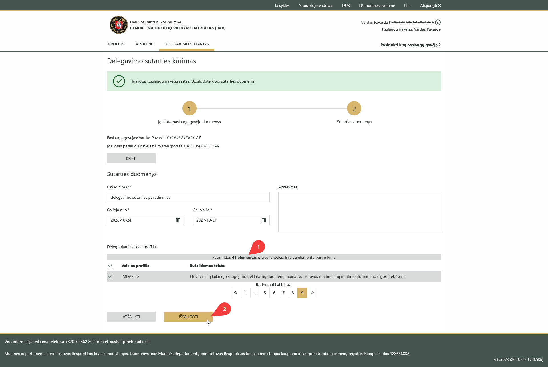Image resolution: width=548 pixels, height=367 pixels.
Task: Go to pagination page 8
Action: (x=293, y=293)
